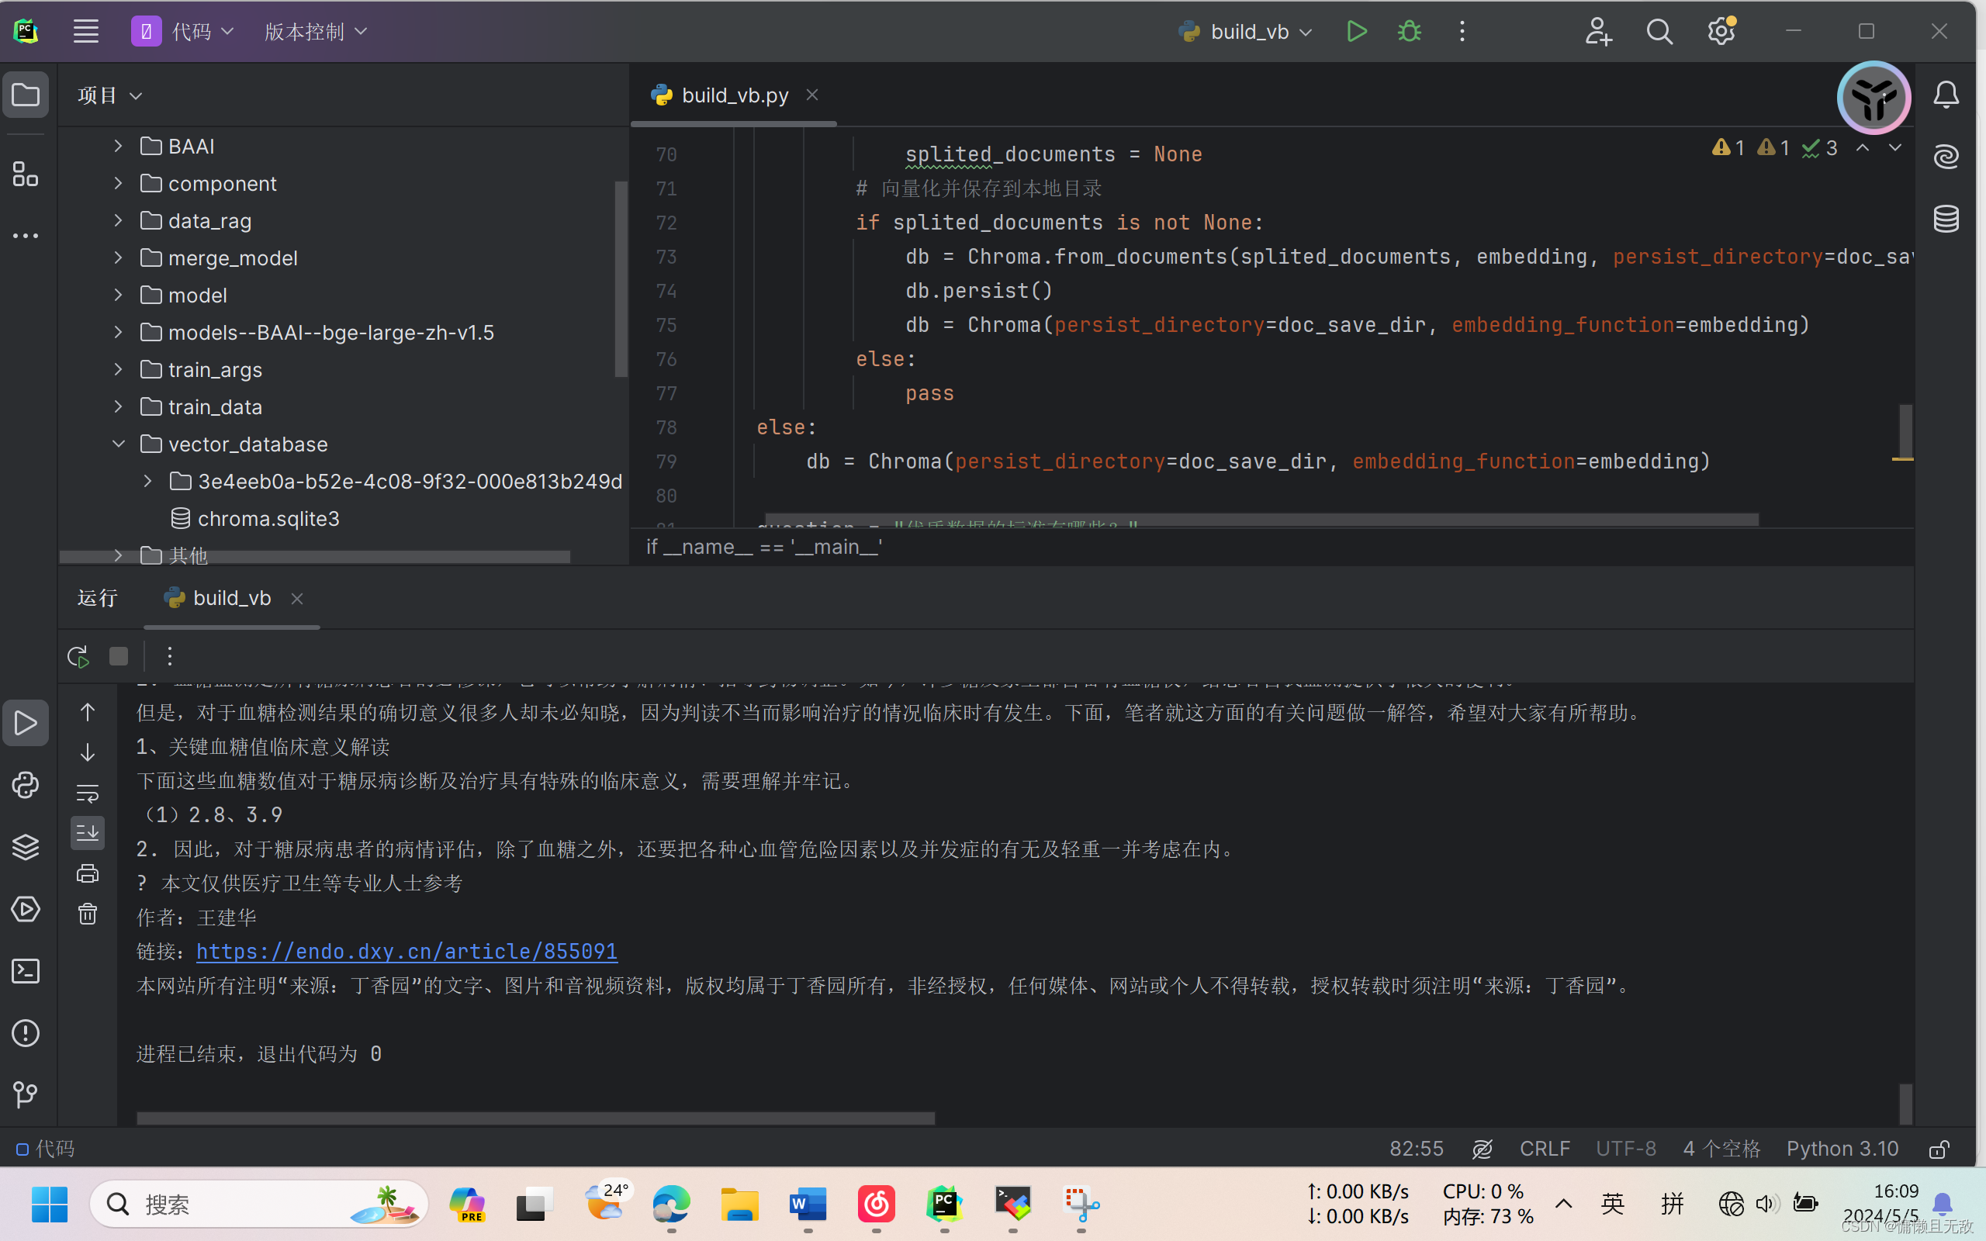Rerun the build_vb program
The height and width of the screenshot is (1241, 1986).
click(x=77, y=656)
